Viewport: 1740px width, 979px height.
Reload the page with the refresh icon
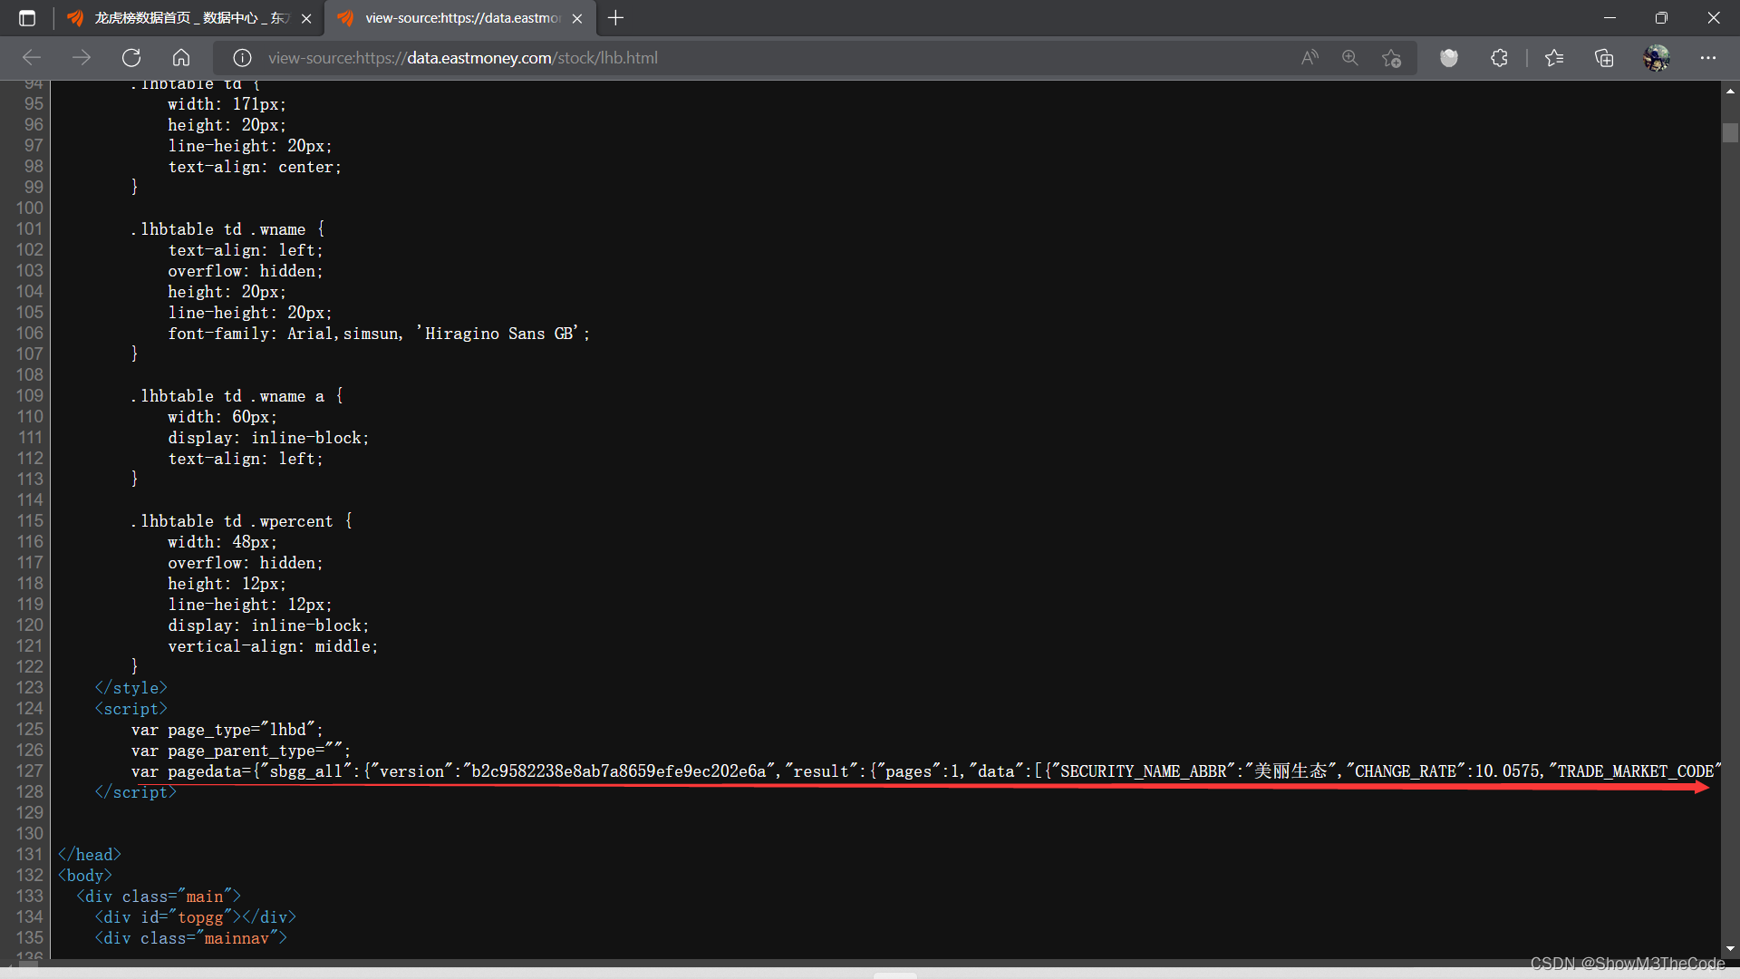131,58
